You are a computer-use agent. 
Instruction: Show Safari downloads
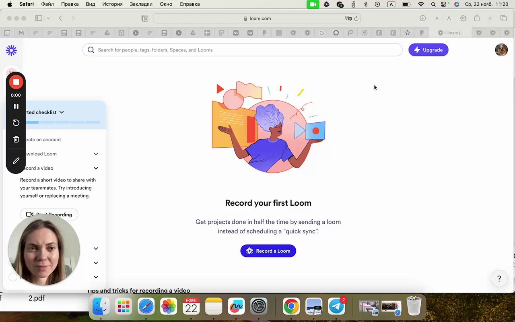pyautogui.click(x=422, y=18)
